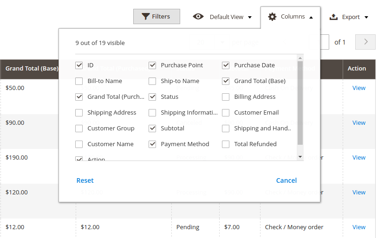The width and height of the screenshot is (384, 238).
Task: Uncheck the Purchase Date checkbox
Action: click(226, 65)
